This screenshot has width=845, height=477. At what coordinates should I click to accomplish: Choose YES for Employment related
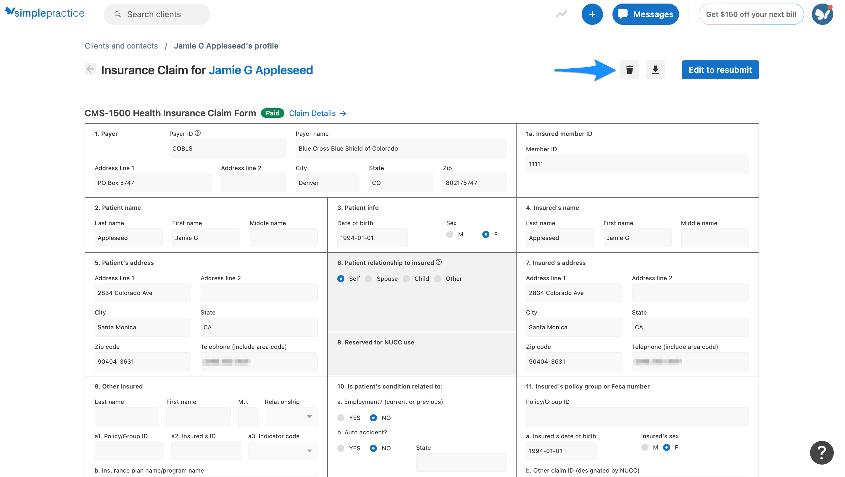341,418
